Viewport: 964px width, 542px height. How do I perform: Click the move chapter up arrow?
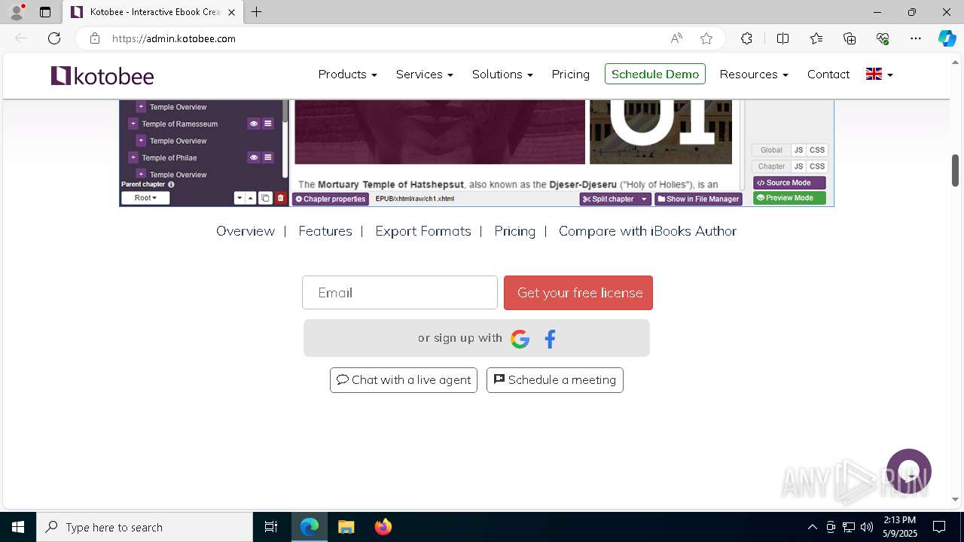[251, 198]
